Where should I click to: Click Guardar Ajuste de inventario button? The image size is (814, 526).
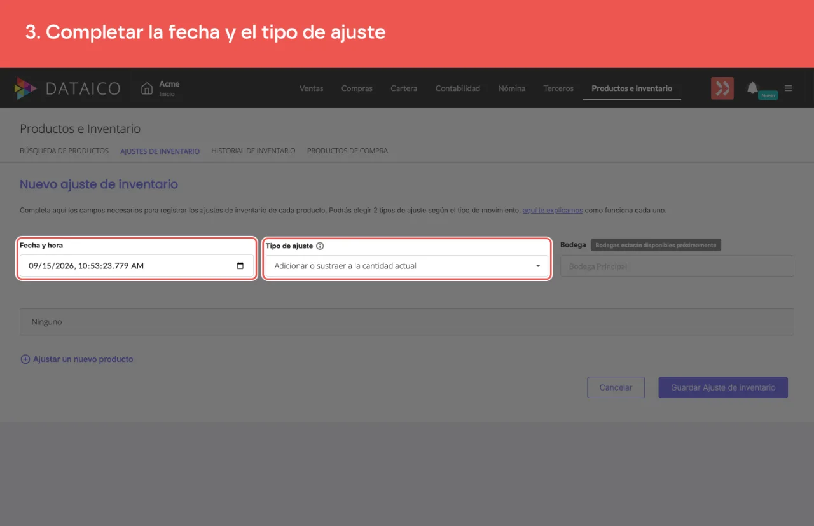(x=723, y=387)
